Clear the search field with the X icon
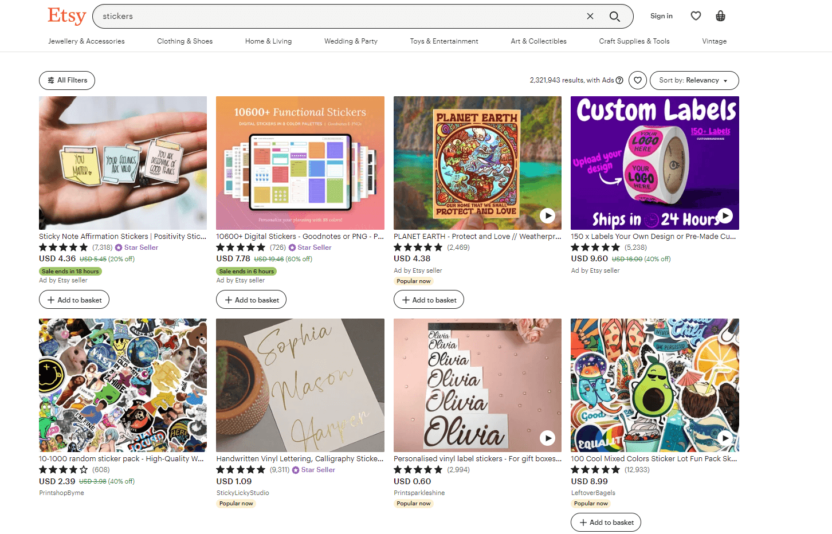 590,16
